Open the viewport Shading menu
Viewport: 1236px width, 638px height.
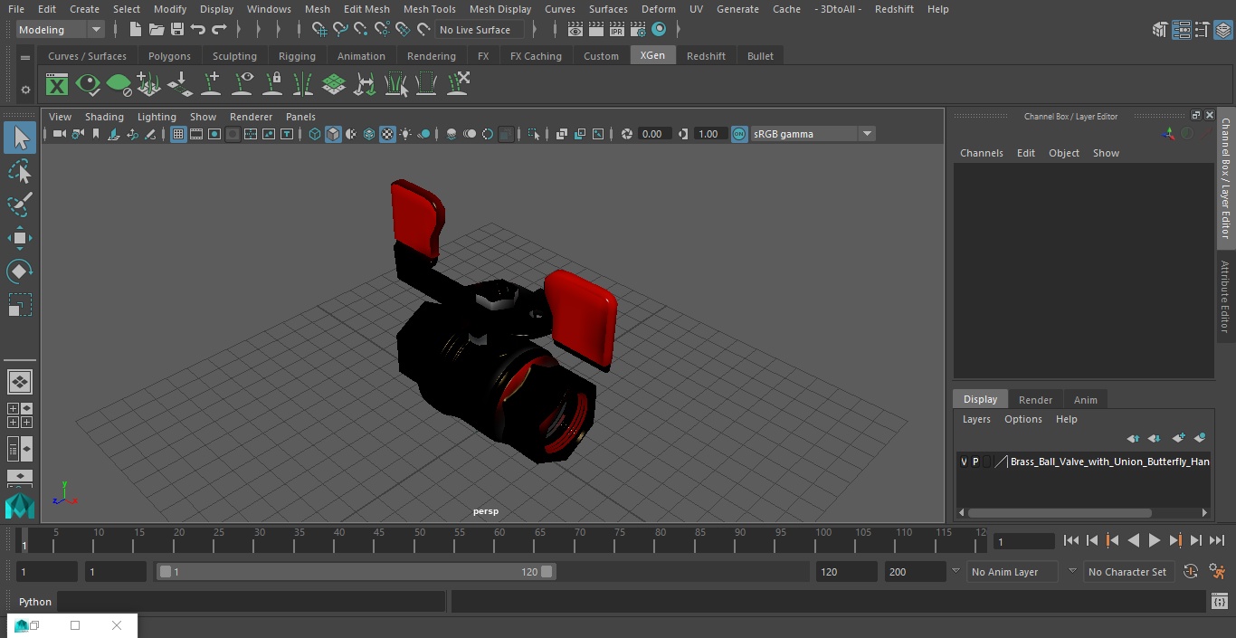(x=104, y=117)
